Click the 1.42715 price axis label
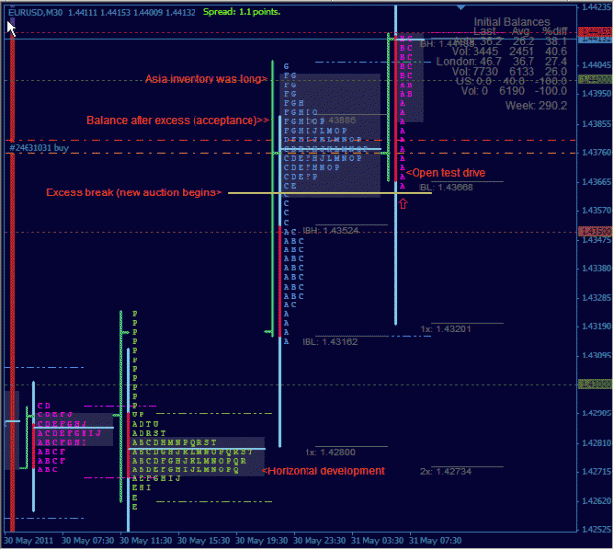614x550 pixels. [596, 471]
